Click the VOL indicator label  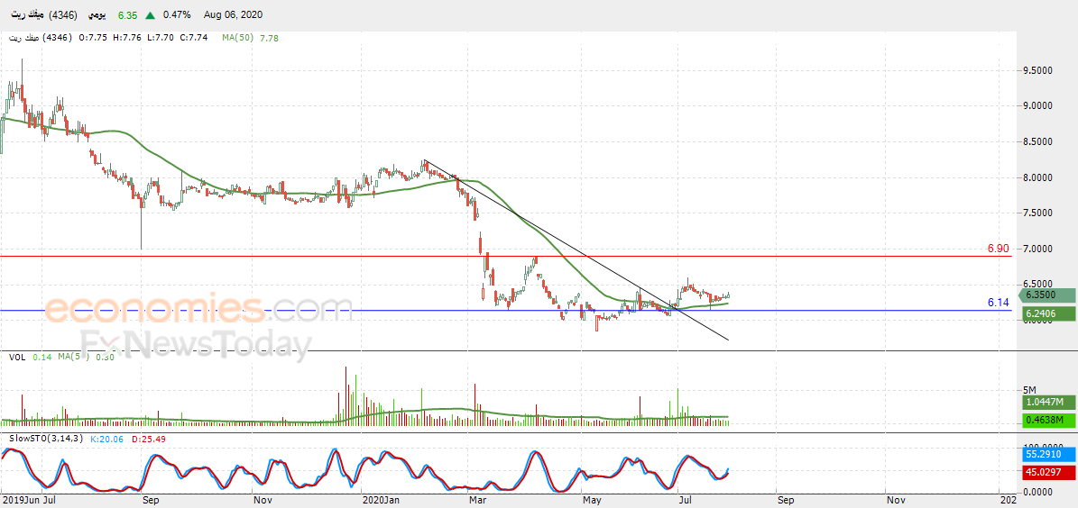17,357
